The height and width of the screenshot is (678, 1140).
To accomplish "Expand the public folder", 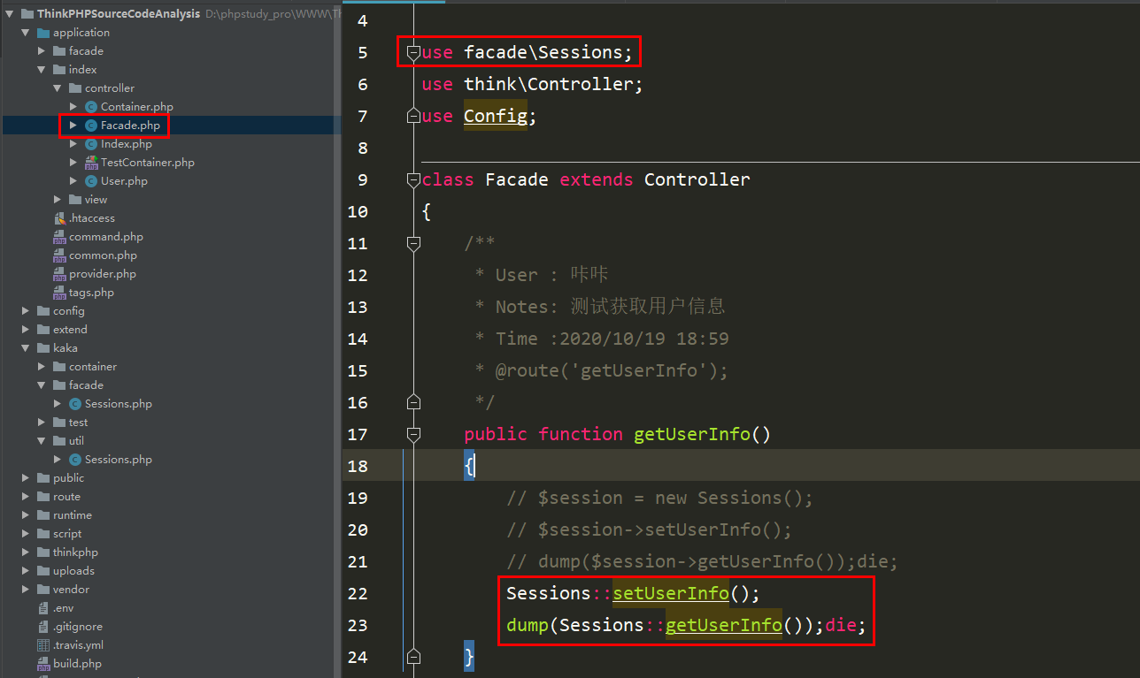I will (26, 478).
